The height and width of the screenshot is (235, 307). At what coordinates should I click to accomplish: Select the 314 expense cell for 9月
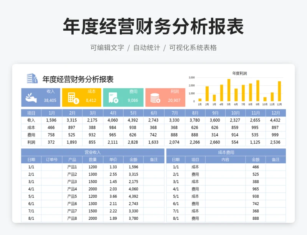point(215,135)
